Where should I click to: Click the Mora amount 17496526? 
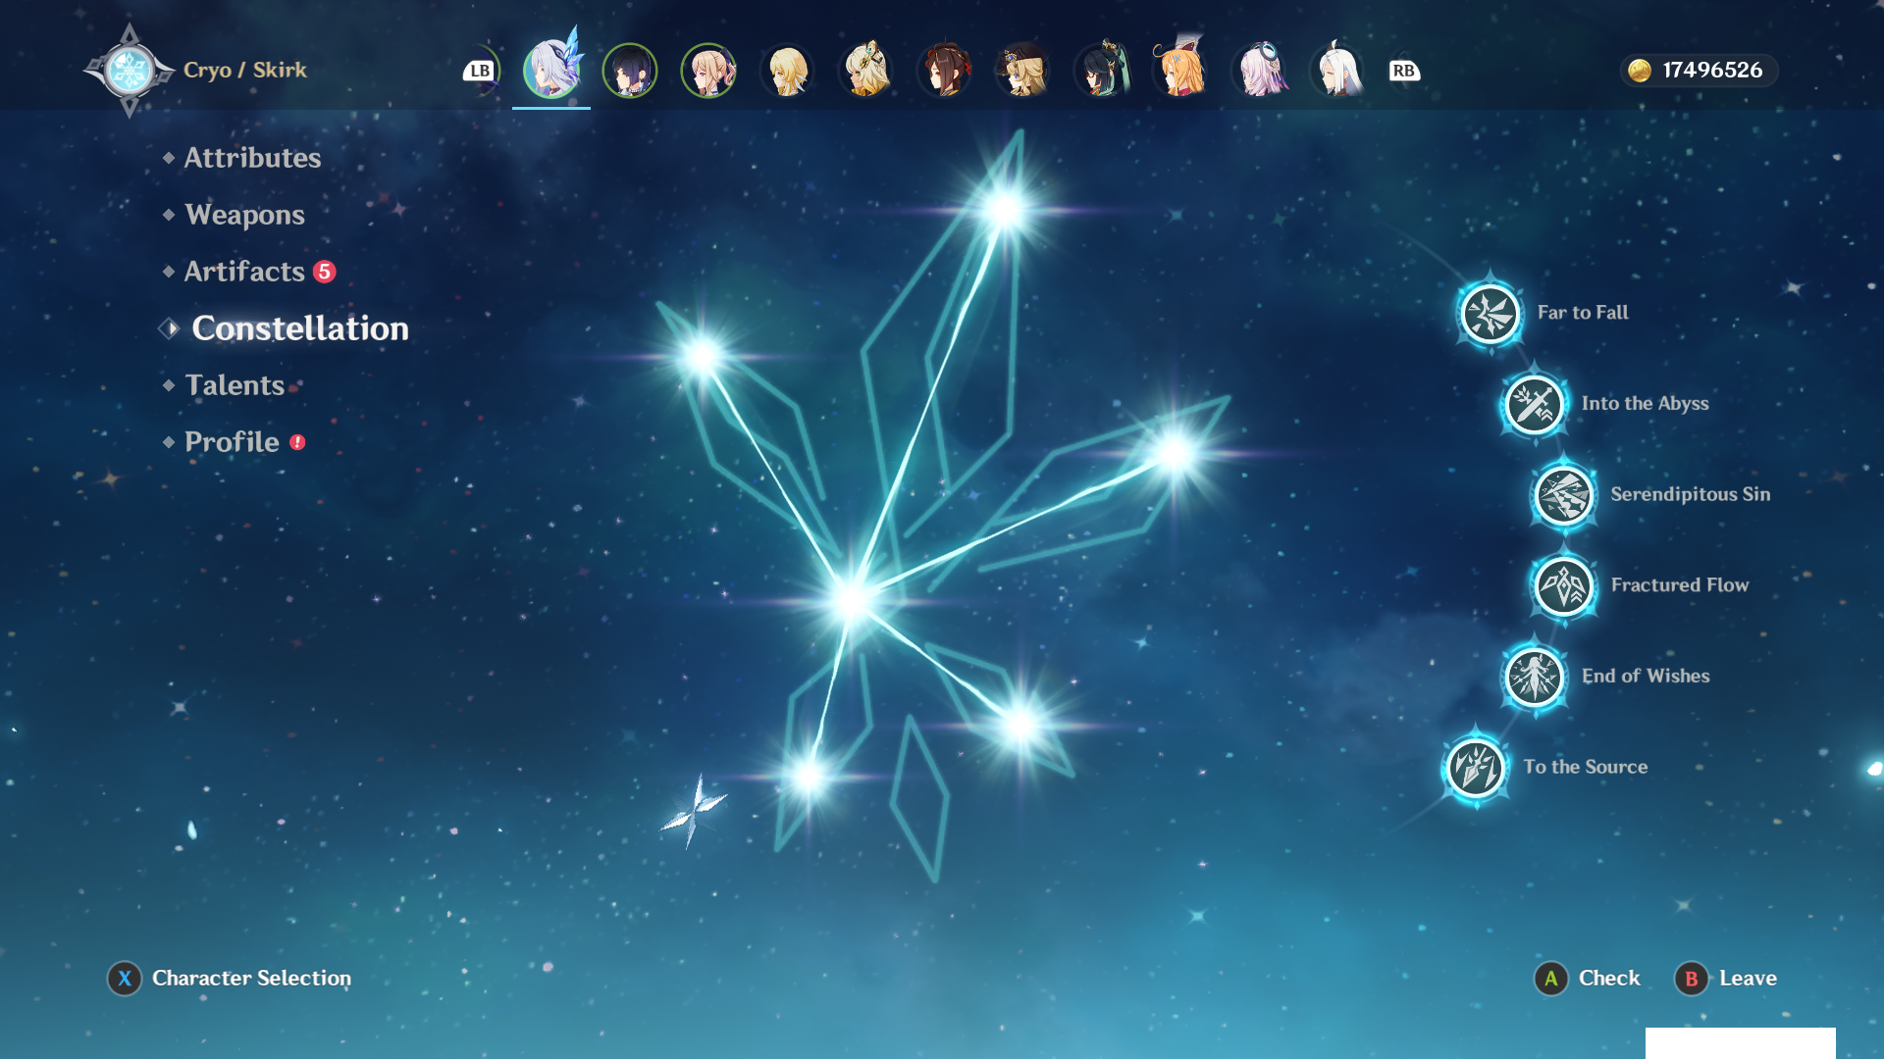(1712, 71)
